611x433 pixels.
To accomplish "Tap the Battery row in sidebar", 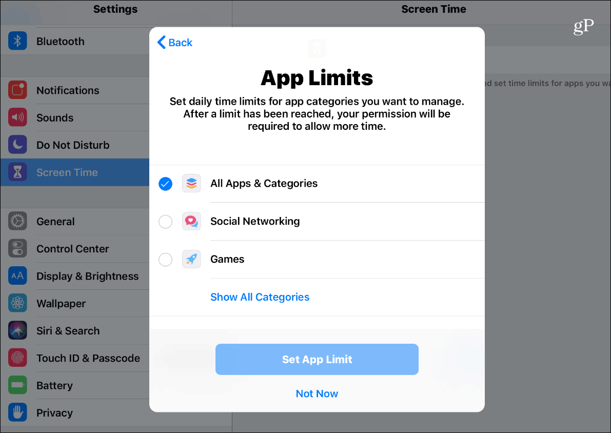I will point(75,385).
